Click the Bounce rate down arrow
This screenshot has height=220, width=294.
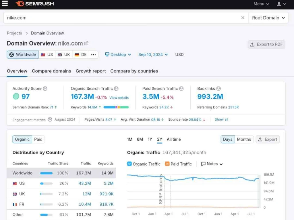tap(204, 119)
